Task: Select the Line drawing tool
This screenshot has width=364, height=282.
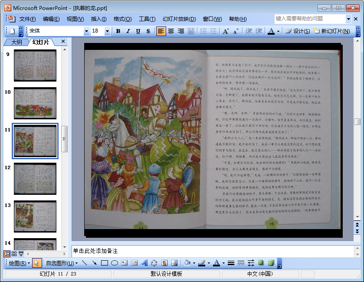Action: coord(85,263)
